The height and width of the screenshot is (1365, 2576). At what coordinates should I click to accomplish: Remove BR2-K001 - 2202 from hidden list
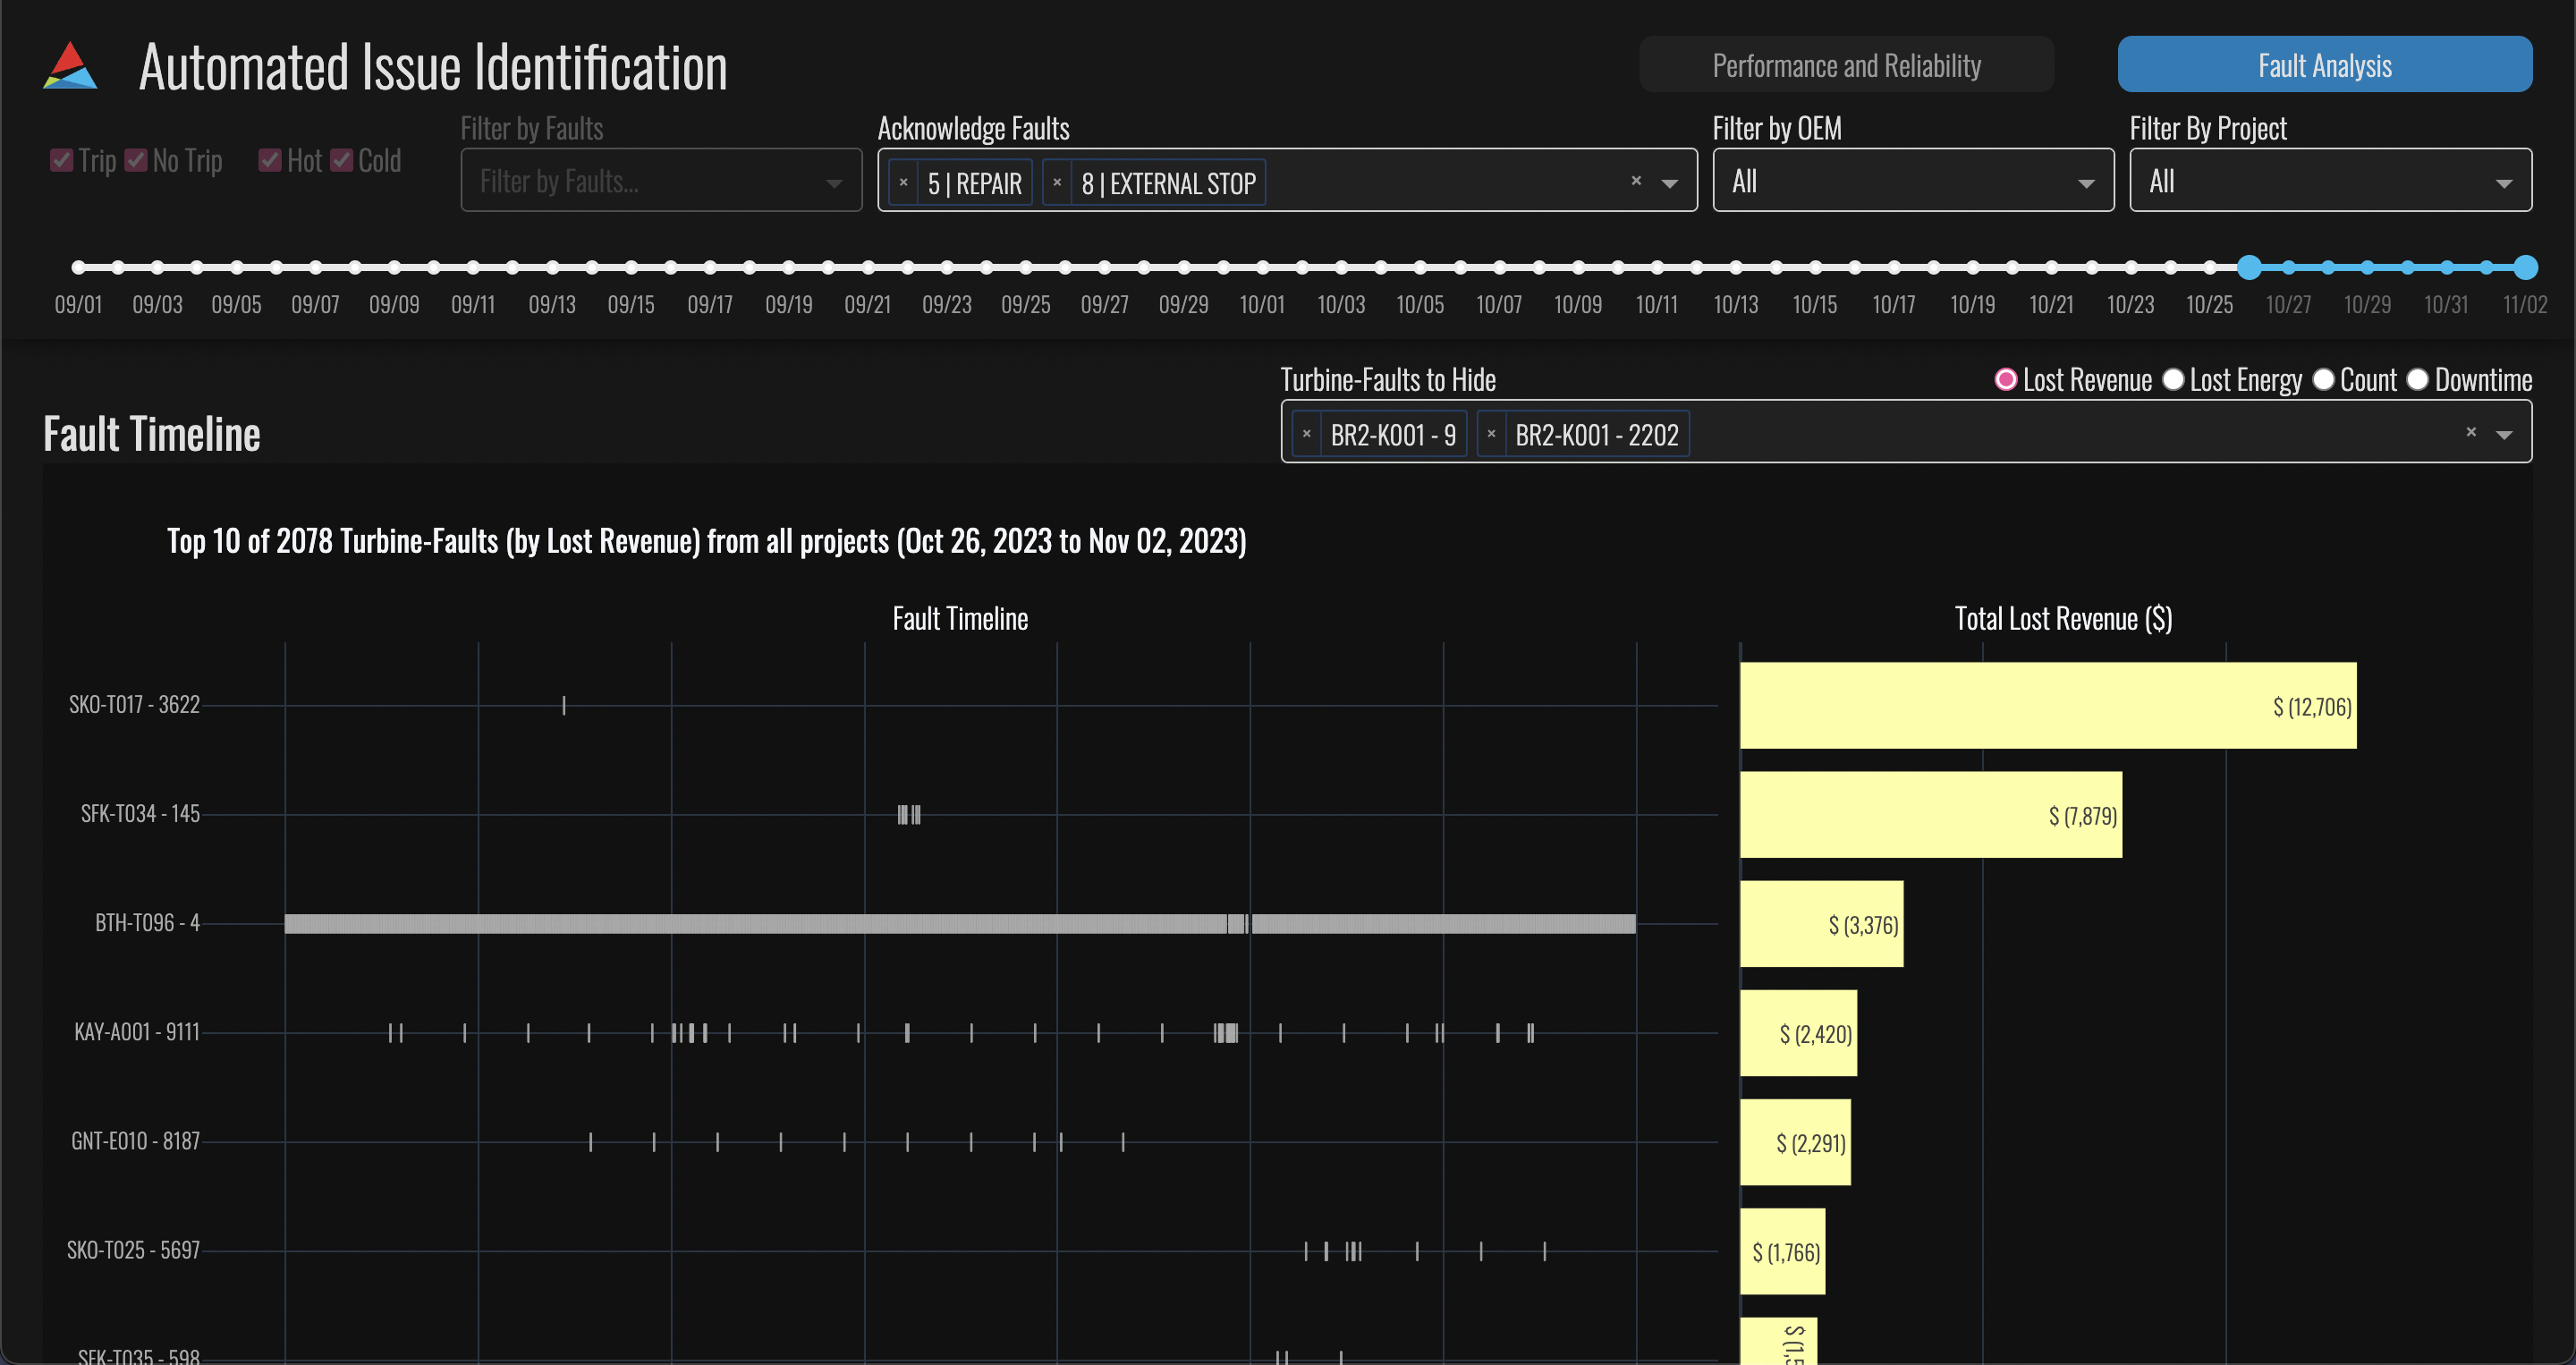[x=1491, y=434]
